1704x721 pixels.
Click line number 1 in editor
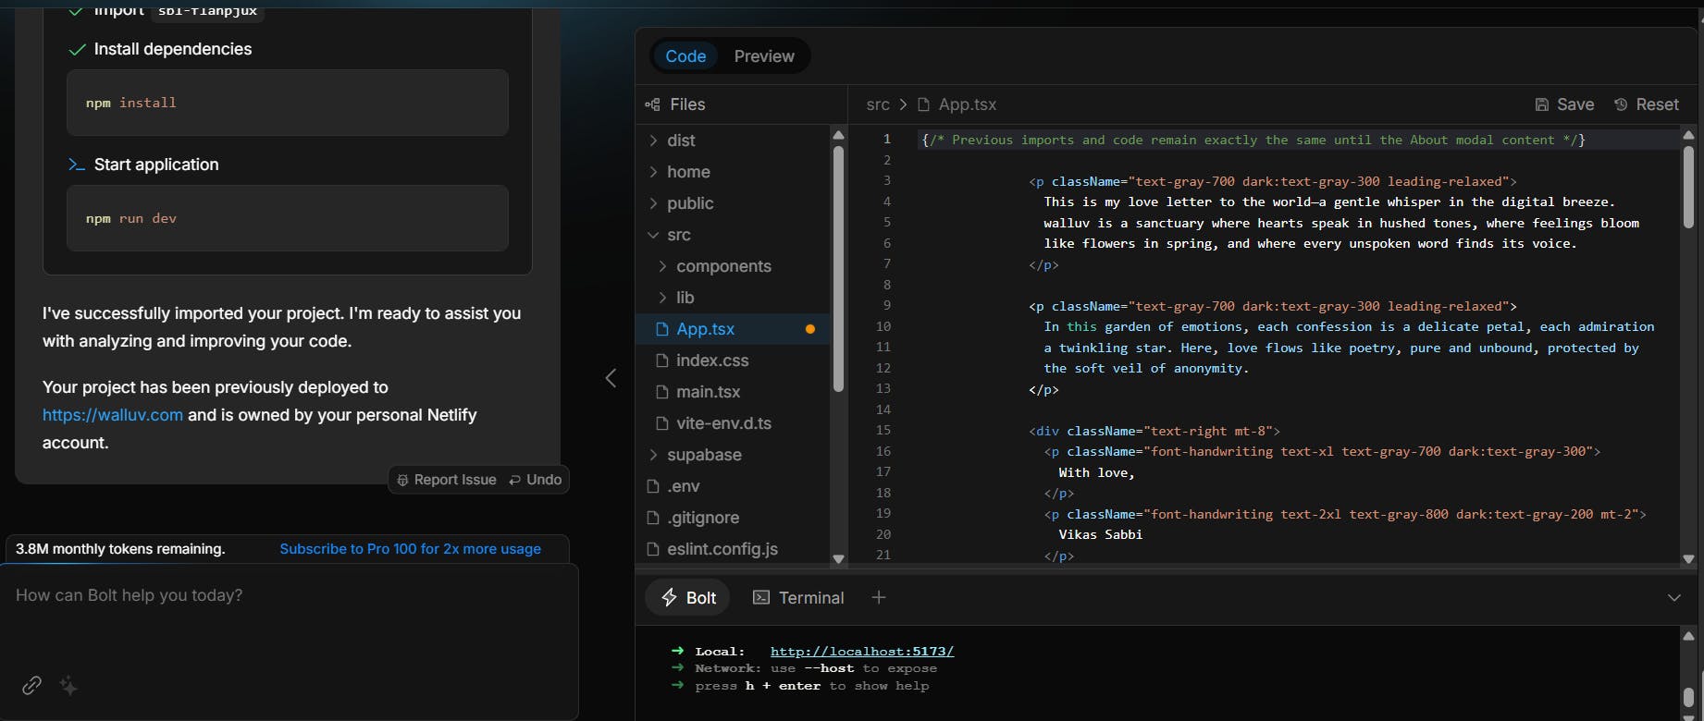tap(886, 140)
